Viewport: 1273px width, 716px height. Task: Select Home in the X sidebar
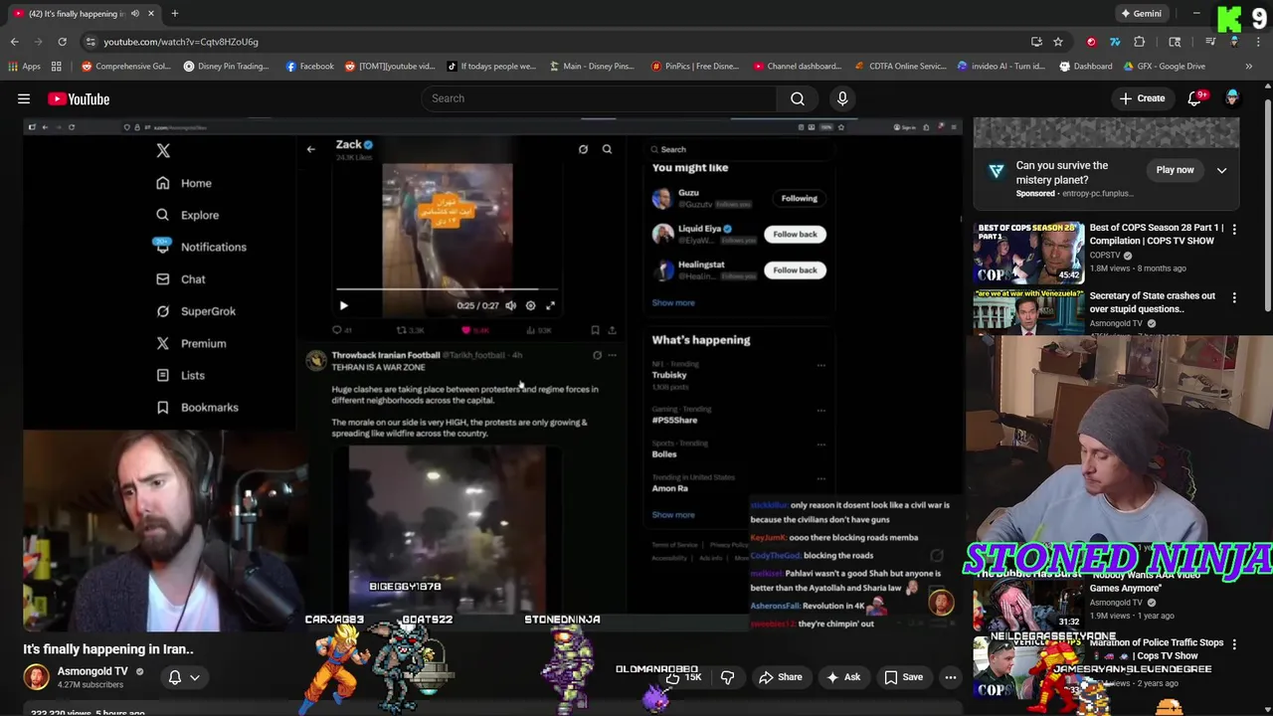[184, 183]
